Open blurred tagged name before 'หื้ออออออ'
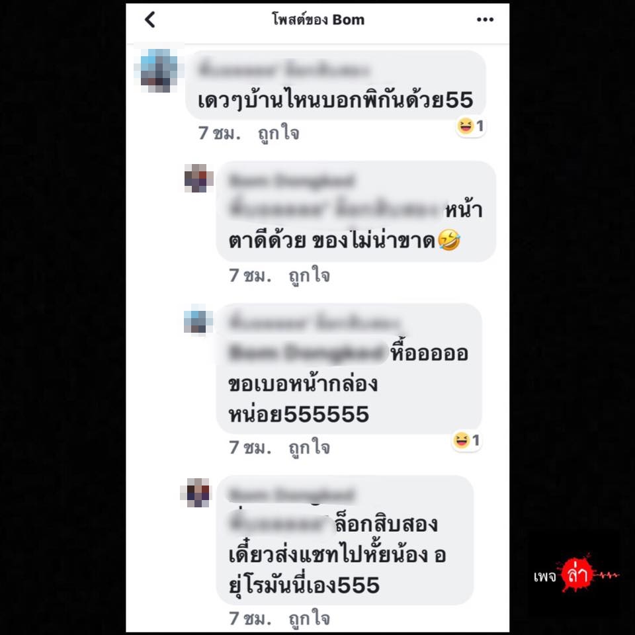 (308, 353)
